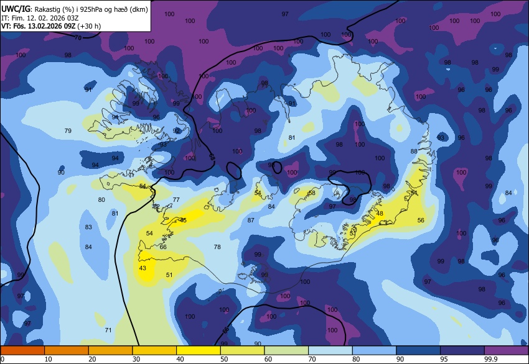Screen dimensions: 529x364
Task: Click the "99.9" legend tick label
Action: (490, 359)
